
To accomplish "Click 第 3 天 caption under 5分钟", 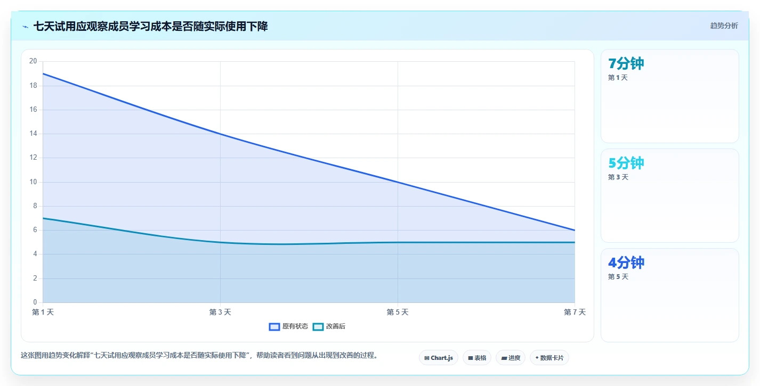I will (618, 177).
